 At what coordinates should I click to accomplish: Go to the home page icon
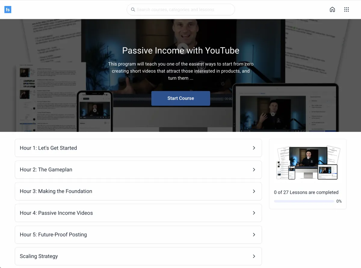point(332,10)
